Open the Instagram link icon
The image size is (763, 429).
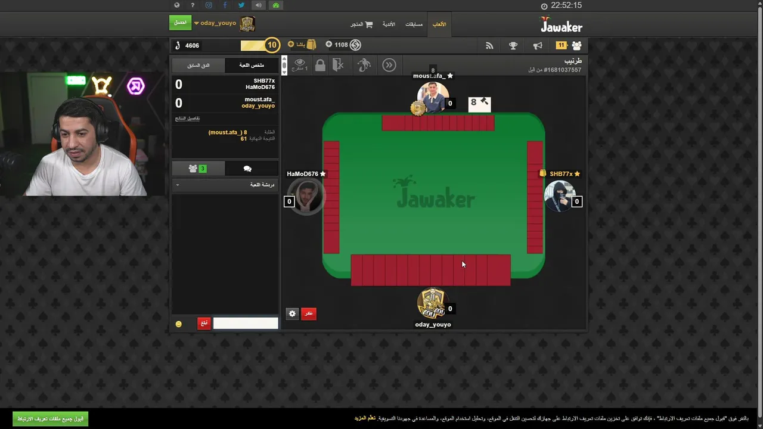[209, 5]
